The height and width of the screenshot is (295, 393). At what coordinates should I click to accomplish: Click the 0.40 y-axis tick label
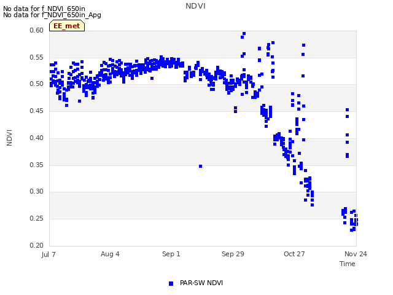(x=36, y=138)
